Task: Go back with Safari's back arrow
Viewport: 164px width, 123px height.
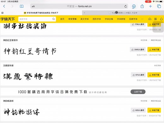Action: (4, 6)
